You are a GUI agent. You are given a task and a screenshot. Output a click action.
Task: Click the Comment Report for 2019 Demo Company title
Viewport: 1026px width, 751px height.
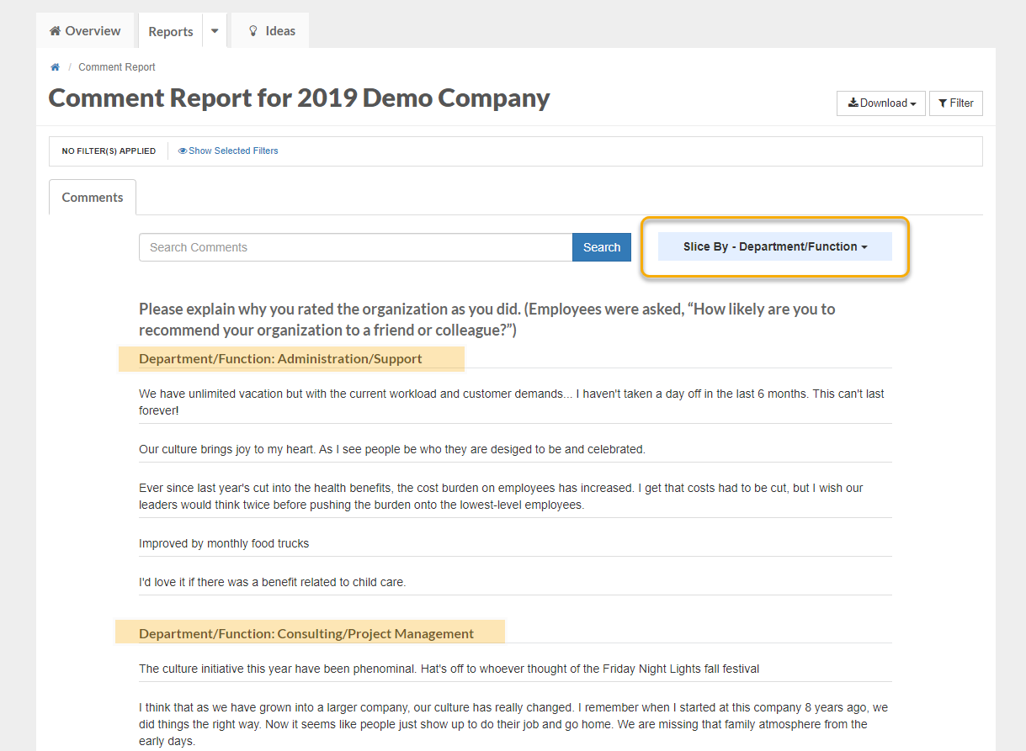coord(299,98)
